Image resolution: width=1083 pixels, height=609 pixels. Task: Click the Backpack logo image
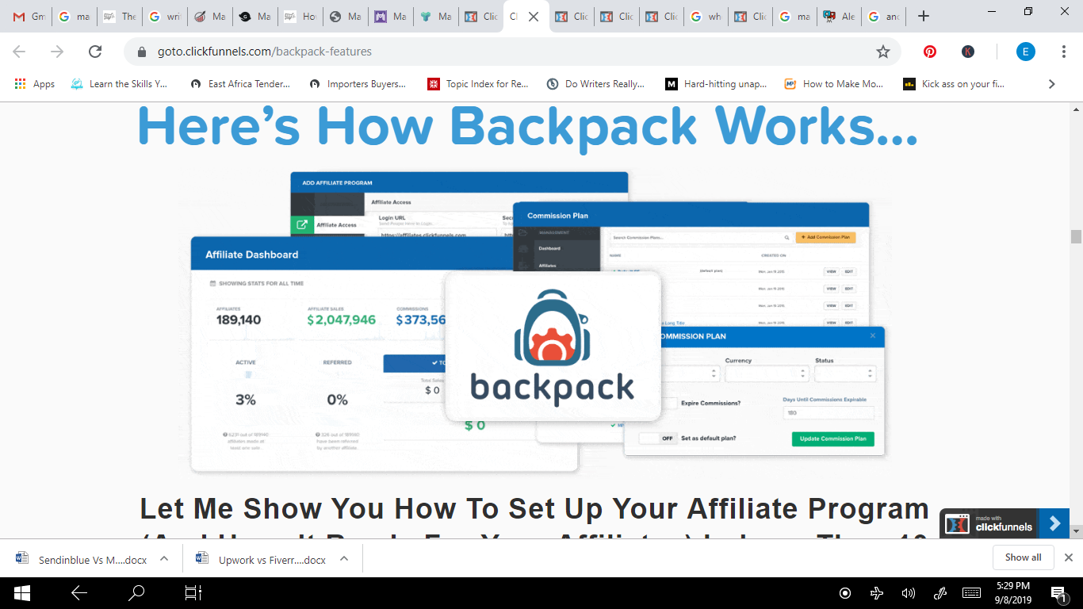553,347
